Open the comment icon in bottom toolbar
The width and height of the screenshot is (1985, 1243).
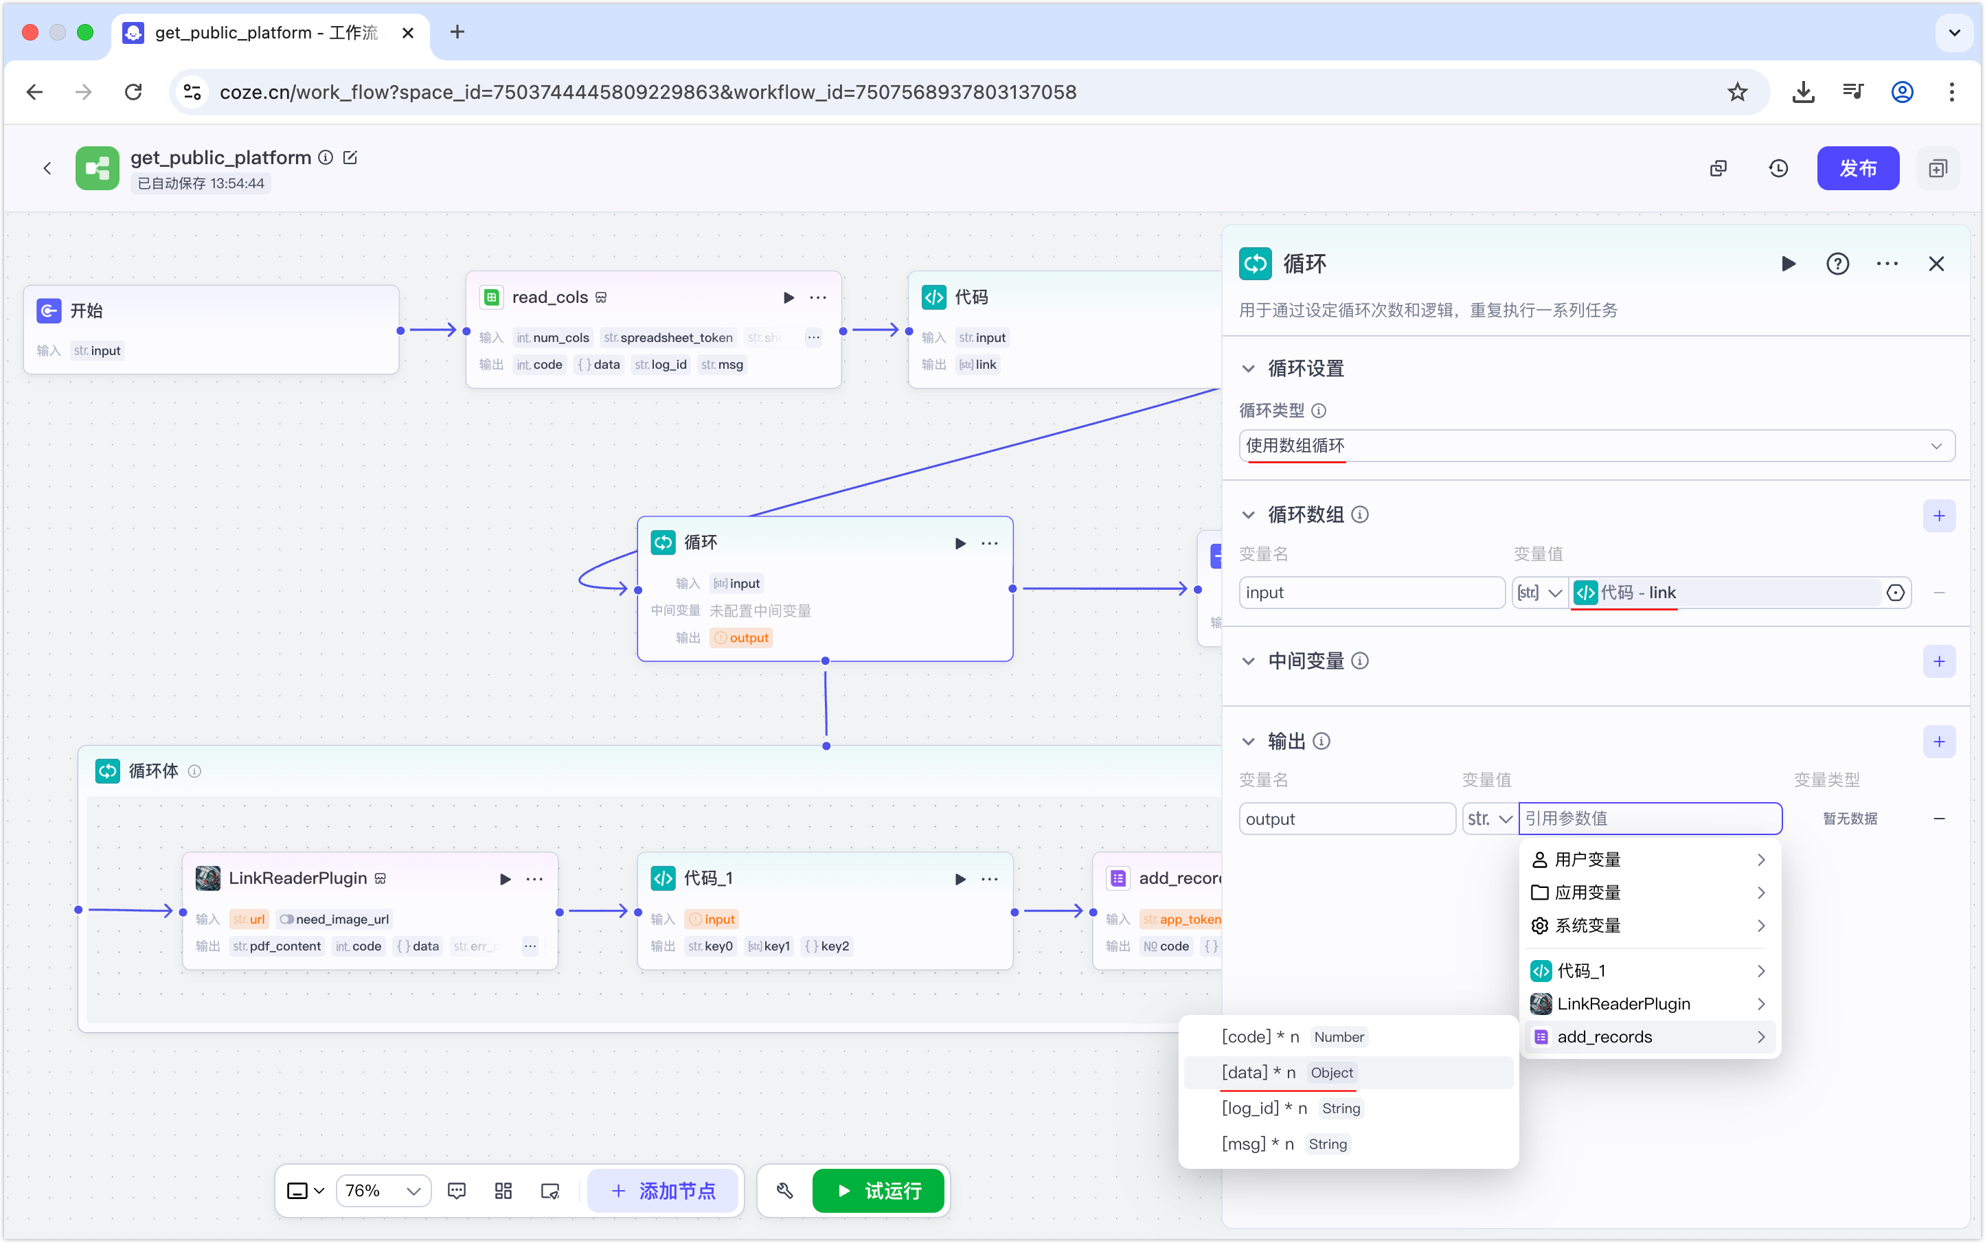[x=456, y=1190]
